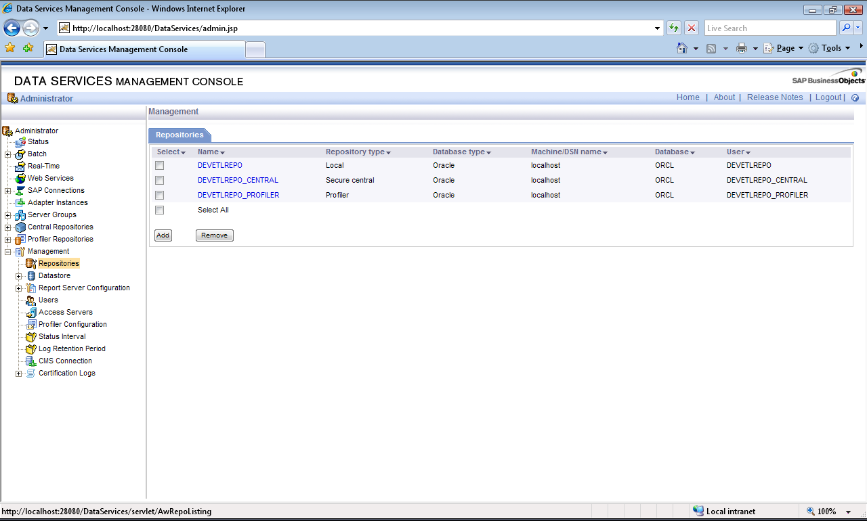Click the browser Refresh icon
The height and width of the screenshot is (521, 867).
674,28
